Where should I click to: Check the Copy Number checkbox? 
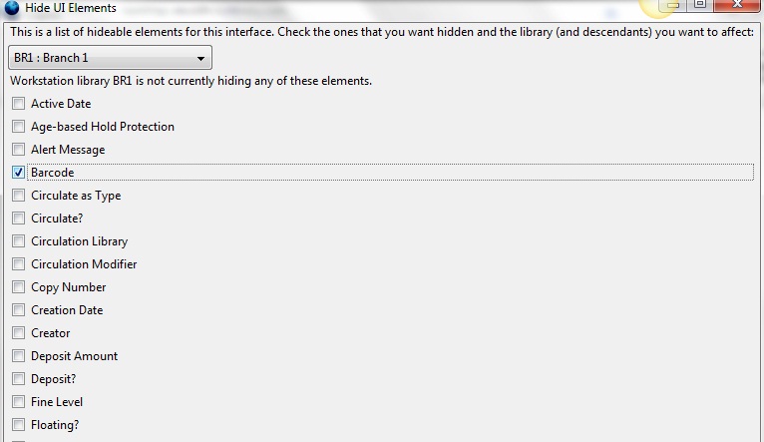click(x=19, y=287)
